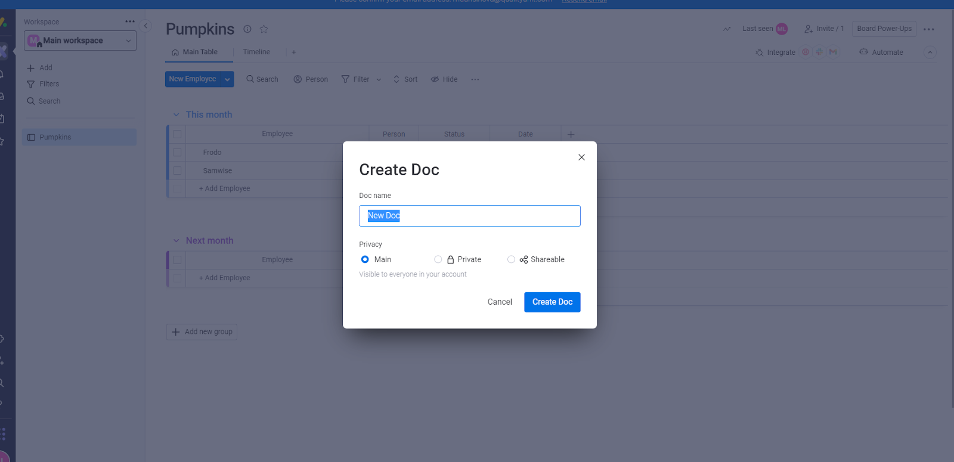
Task: Select Shareable privacy option
Action: pyautogui.click(x=511, y=259)
